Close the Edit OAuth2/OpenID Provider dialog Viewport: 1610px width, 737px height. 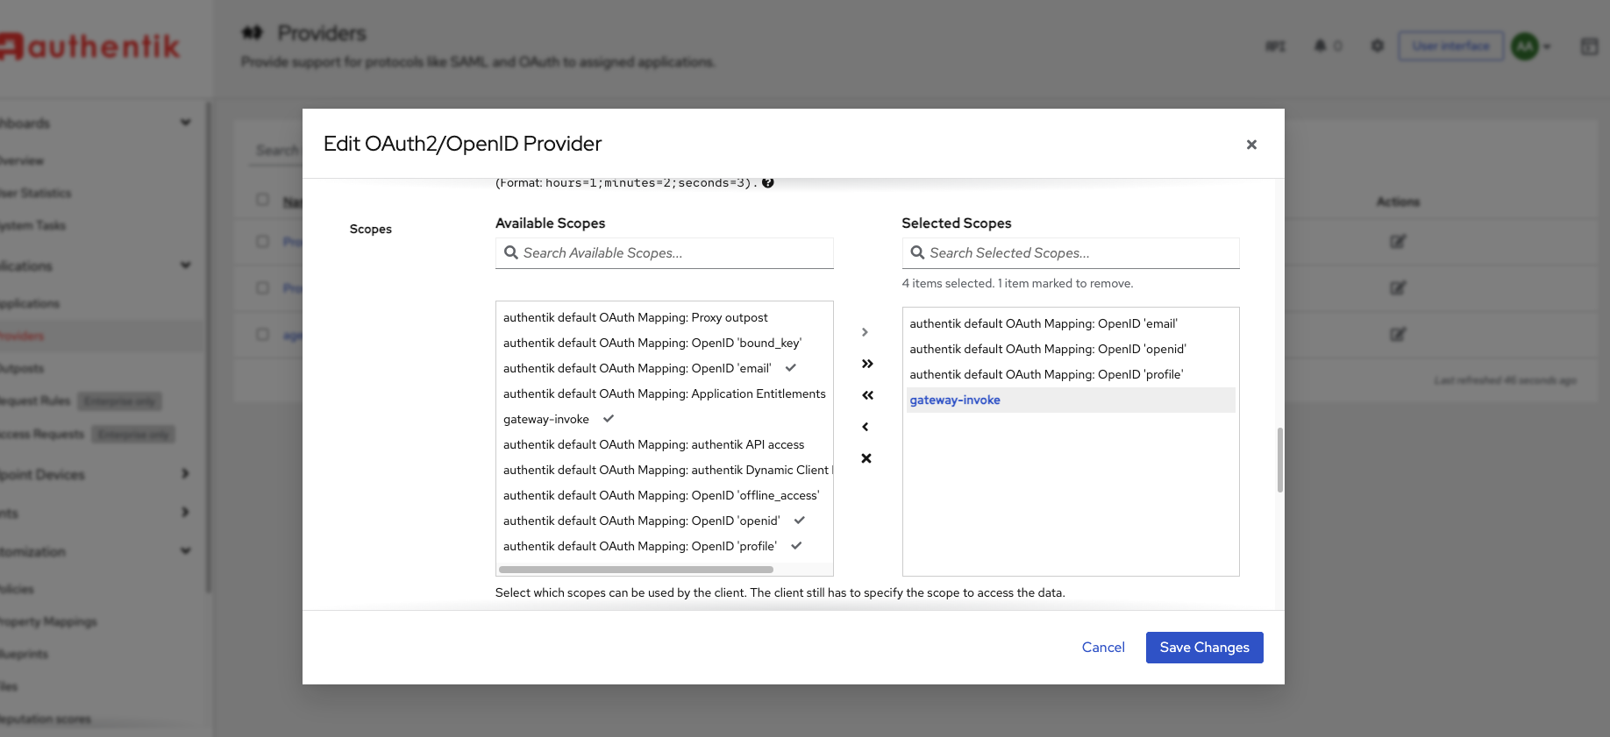tap(1251, 145)
